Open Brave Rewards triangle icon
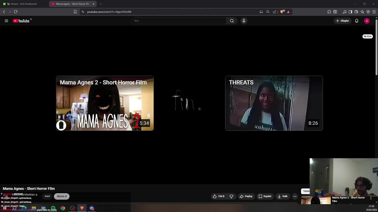This screenshot has width=378, height=212. pos(288,12)
